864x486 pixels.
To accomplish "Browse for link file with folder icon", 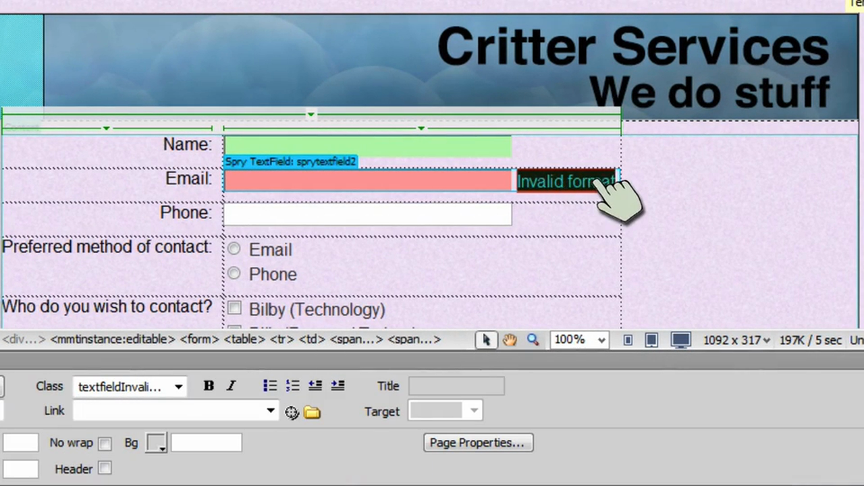I will pyautogui.click(x=312, y=412).
